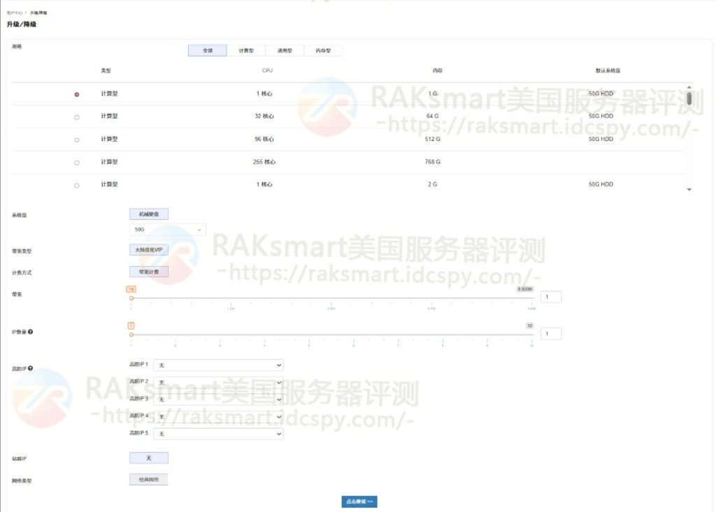Select the 32 核心 64 G plan radio
The image size is (716, 512).
77,117
